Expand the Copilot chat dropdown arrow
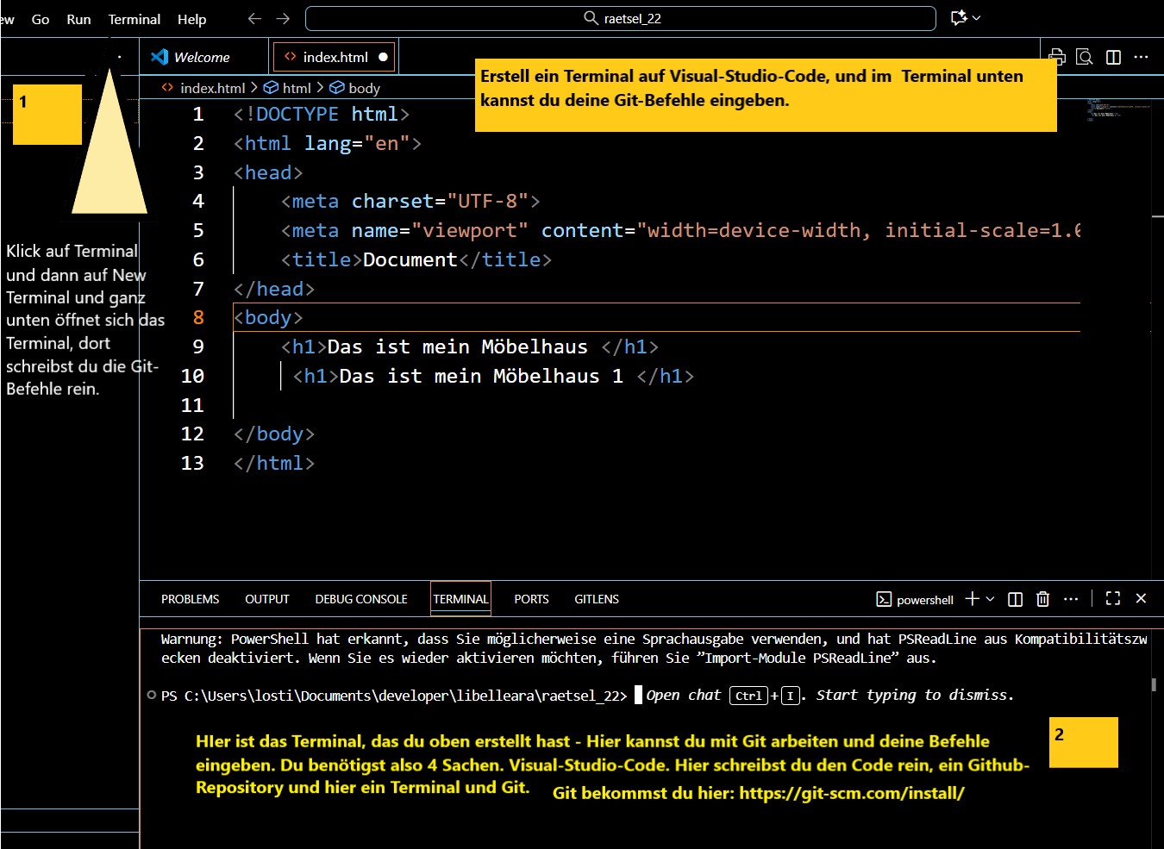Image resolution: width=1164 pixels, height=849 pixels. (977, 18)
